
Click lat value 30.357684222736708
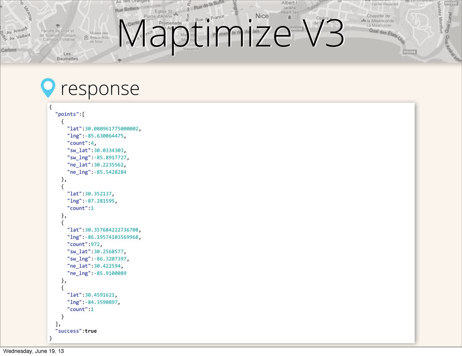[112, 230]
